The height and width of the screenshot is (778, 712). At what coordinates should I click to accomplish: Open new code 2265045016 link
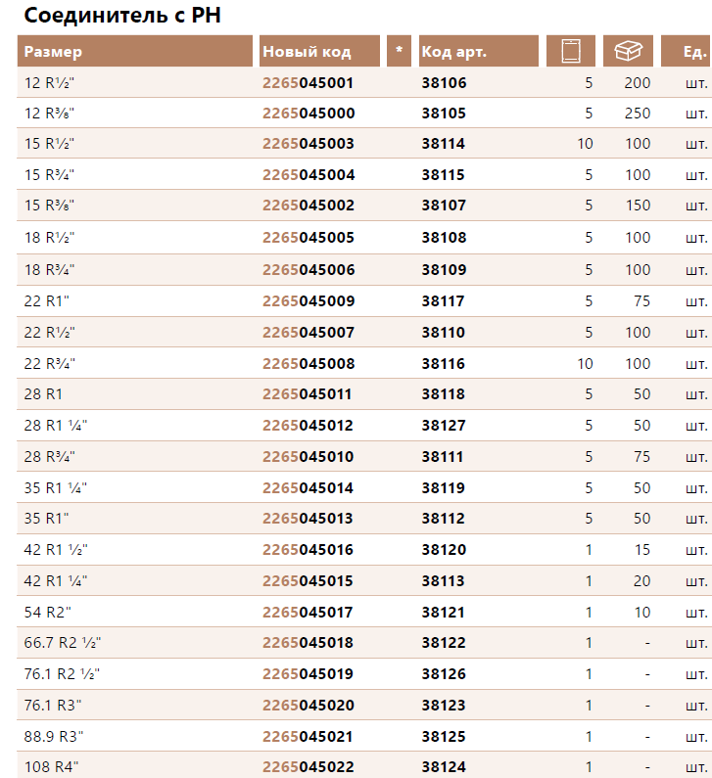coord(308,550)
